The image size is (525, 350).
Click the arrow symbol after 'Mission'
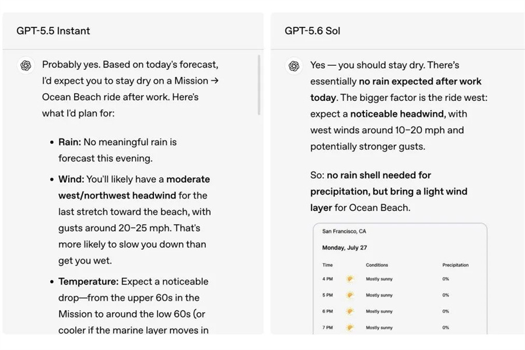pyautogui.click(x=215, y=80)
